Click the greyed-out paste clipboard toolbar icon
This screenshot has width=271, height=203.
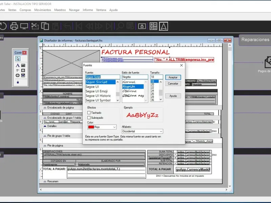coord(55,26)
